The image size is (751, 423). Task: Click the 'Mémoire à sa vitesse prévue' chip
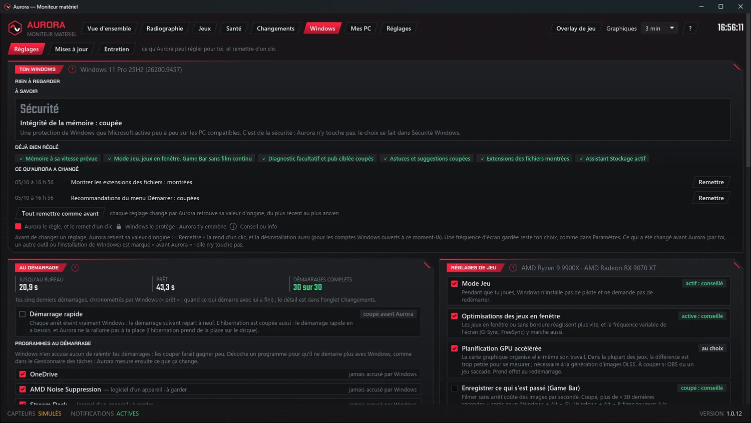point(58,159)
